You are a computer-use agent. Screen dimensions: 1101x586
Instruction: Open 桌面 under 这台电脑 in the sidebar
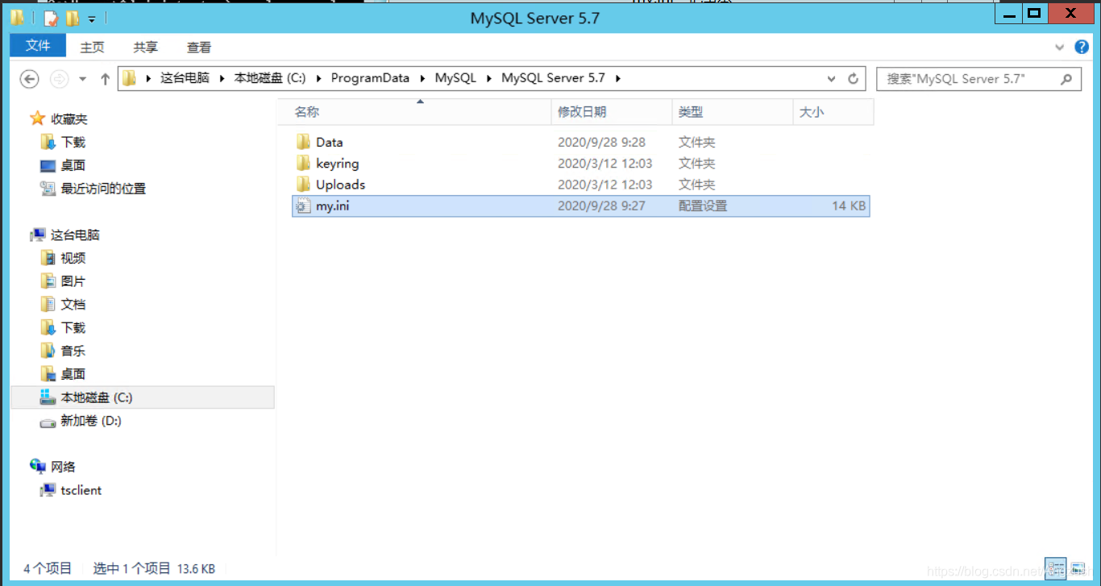coord(73,374)
